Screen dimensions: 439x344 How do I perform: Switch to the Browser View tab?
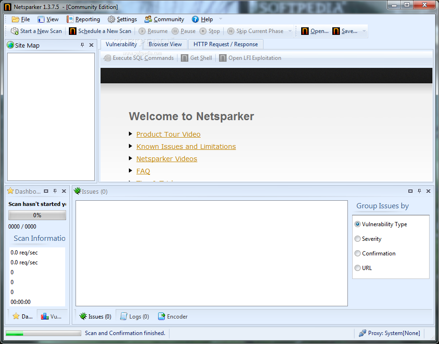[x=165, y=44]
